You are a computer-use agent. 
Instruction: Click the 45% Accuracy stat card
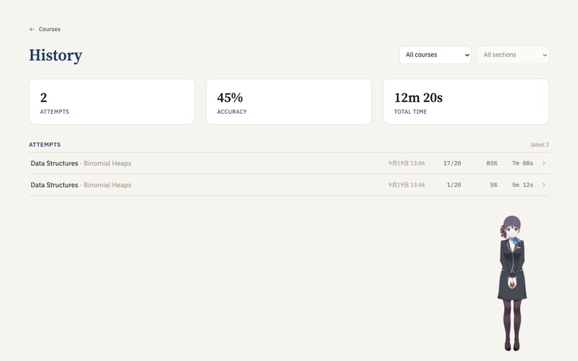tap(288, 101)
